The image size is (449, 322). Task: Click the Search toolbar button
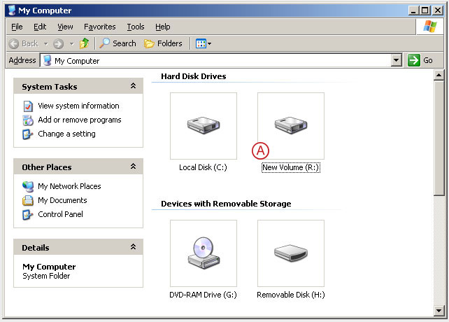coord(117,43)
